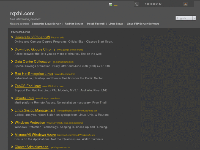Open the Red Hat Enterprise Linux link
This screenshot has height=150, width=200.
click(x=34, y=74)
